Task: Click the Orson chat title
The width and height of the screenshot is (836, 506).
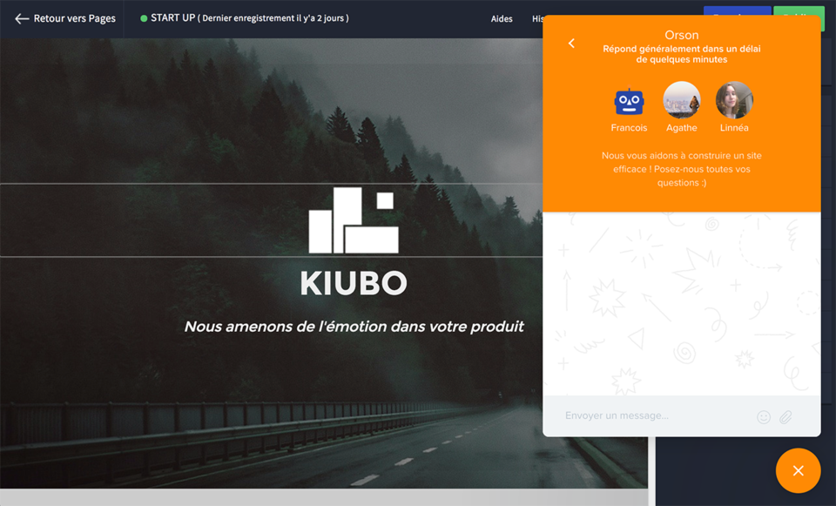Action: point(681,35)
